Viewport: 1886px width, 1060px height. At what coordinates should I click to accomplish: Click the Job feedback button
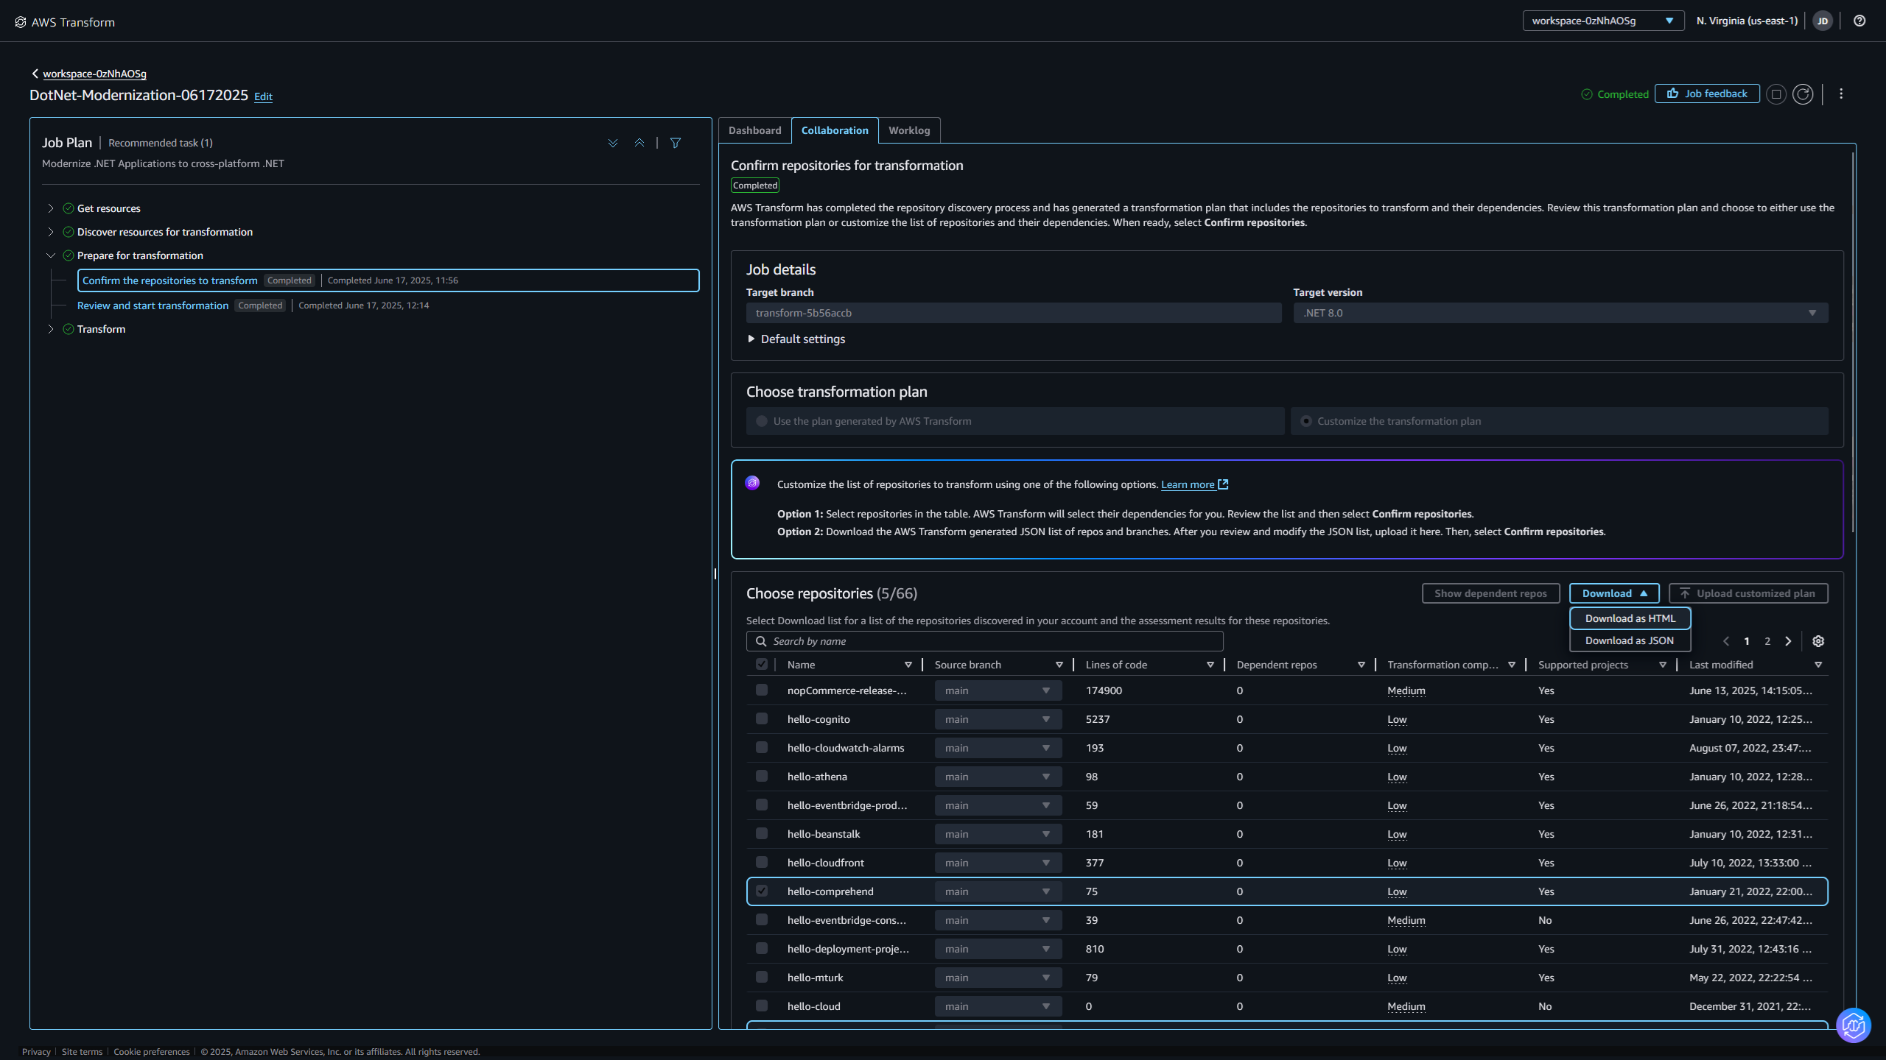point(1706,93)
